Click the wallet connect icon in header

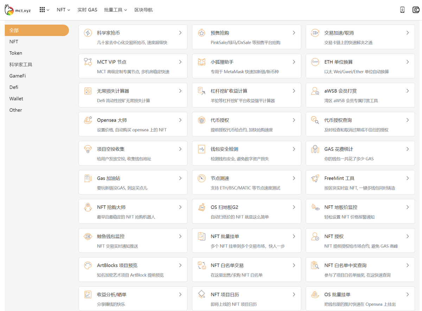[416, 10]
